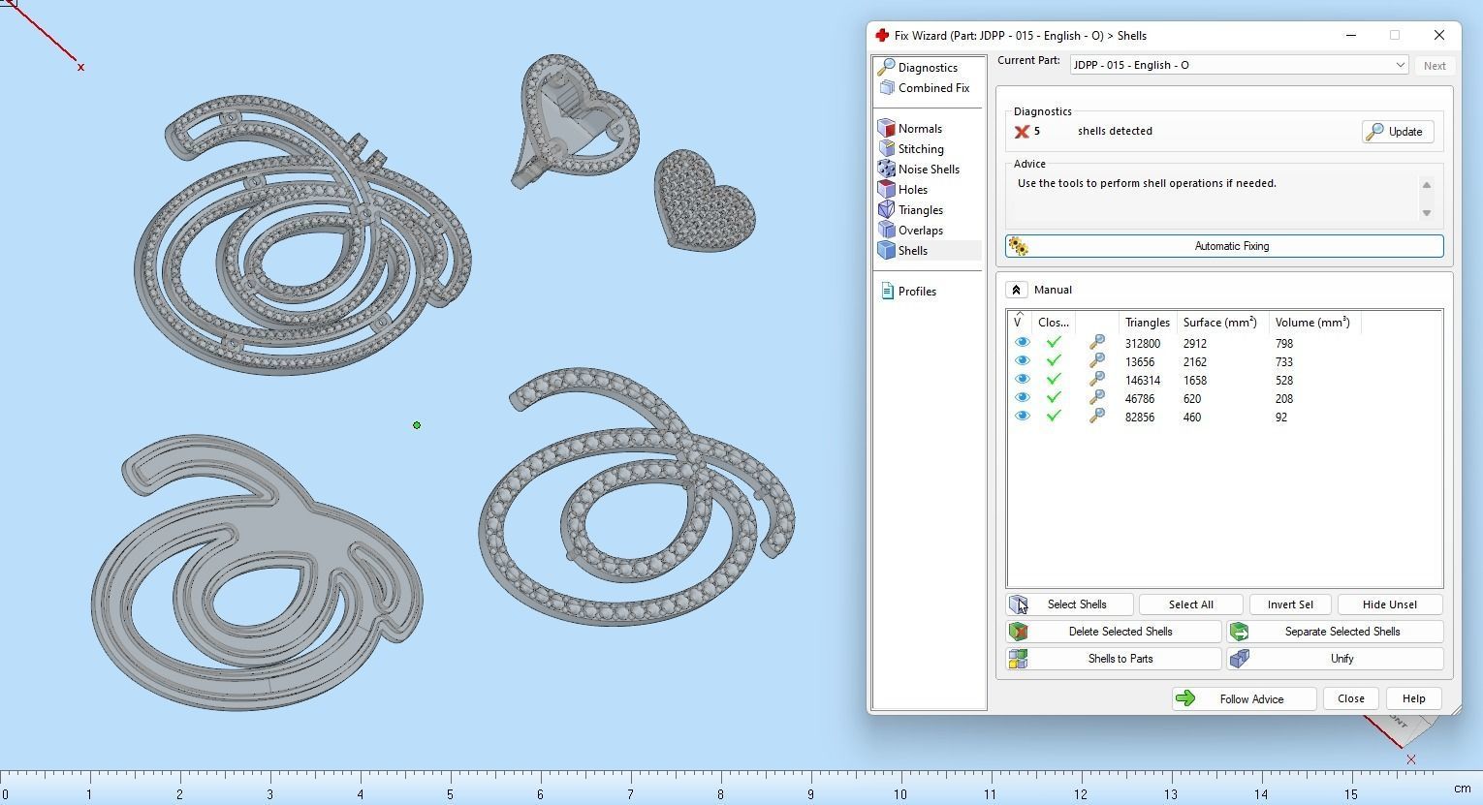Image resolution: width=1483 pixels, height=805 pixels.
Task: Click the Invert Sel button
Action: pyautogui.click(x=1290, y=604)
